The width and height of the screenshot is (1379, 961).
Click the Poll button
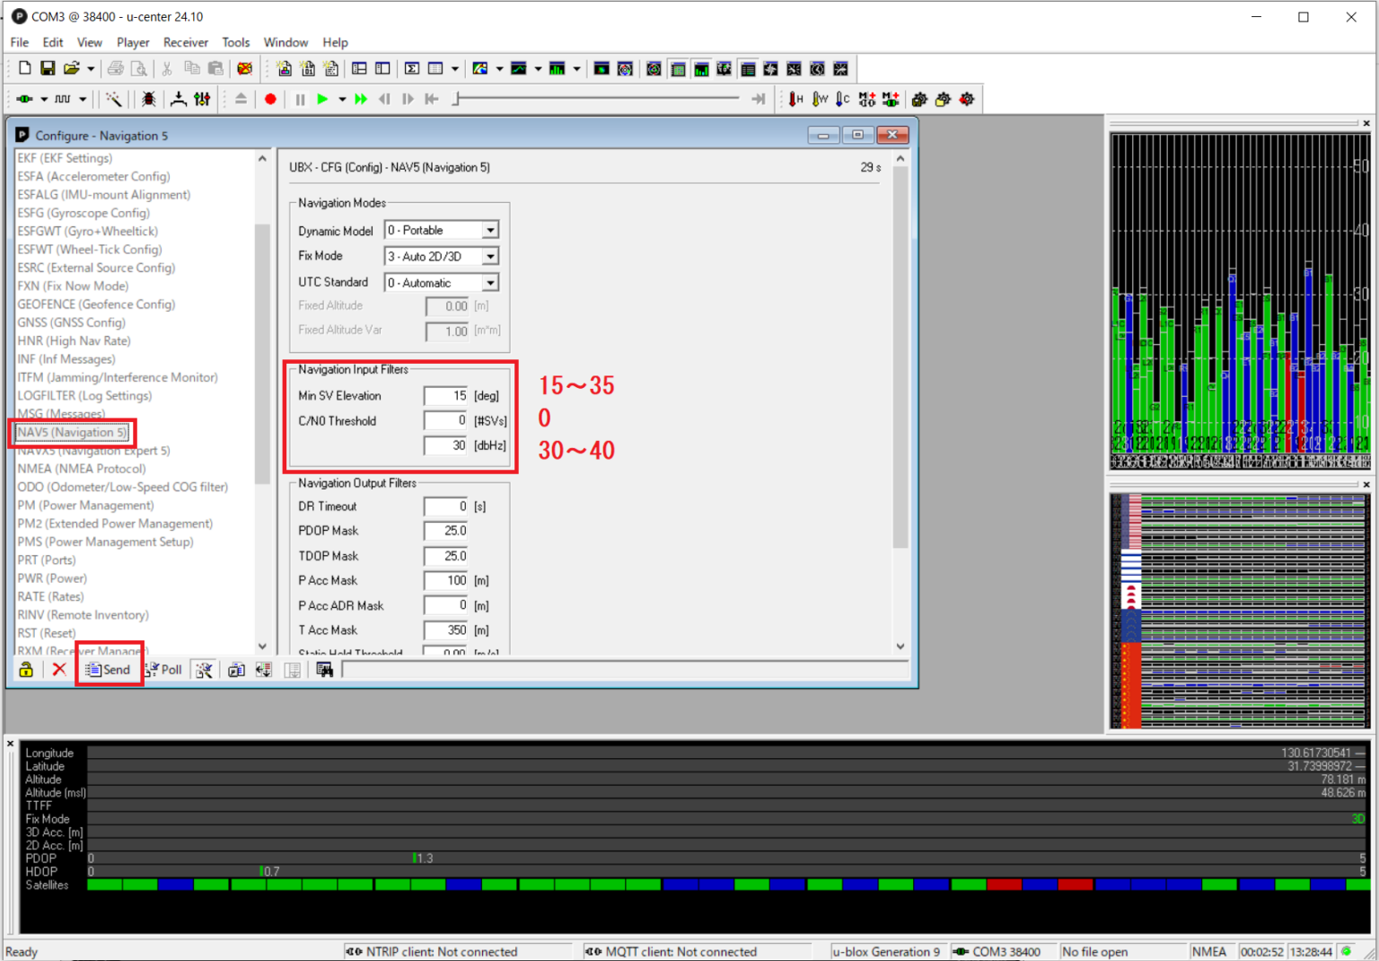coord(165,670)
